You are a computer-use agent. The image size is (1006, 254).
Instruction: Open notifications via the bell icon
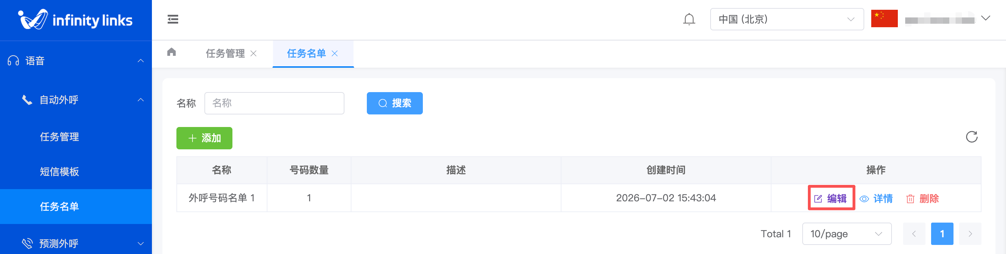click(x=689, y=19)
